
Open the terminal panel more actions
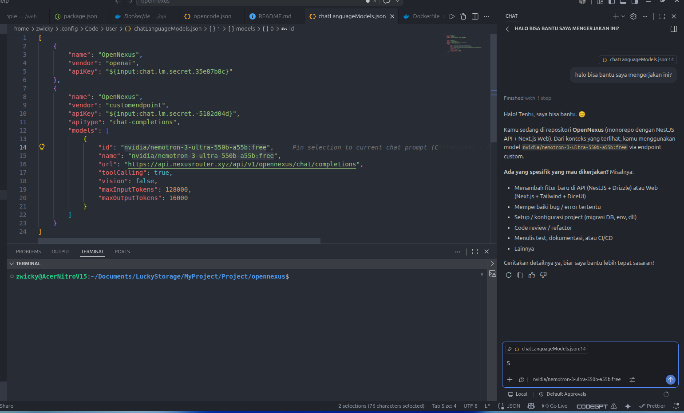[x=458, y=252]
